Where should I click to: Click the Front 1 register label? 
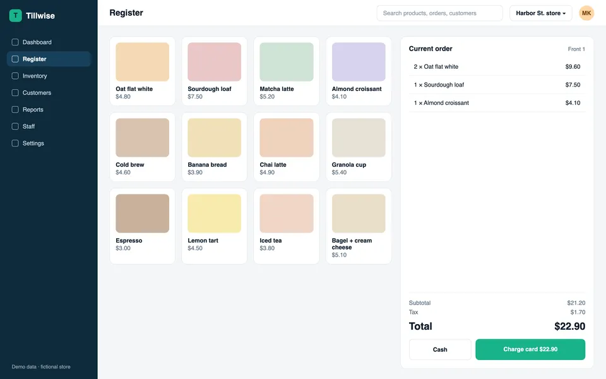[576, 49]
